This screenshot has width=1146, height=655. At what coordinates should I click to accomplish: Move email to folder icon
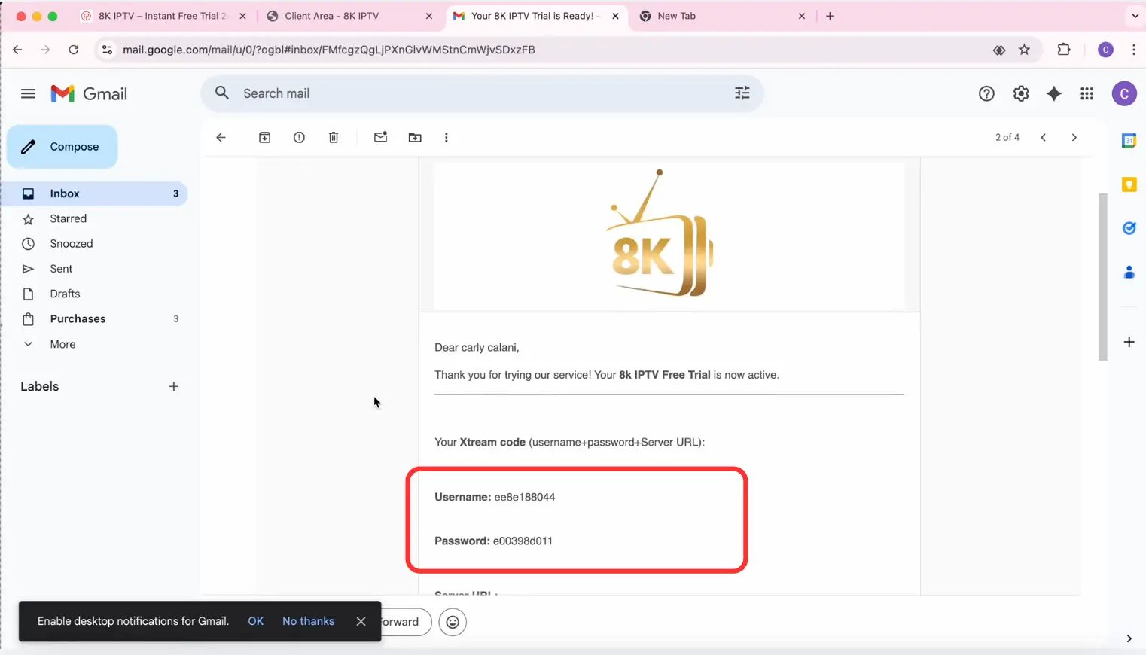point(415,137)
